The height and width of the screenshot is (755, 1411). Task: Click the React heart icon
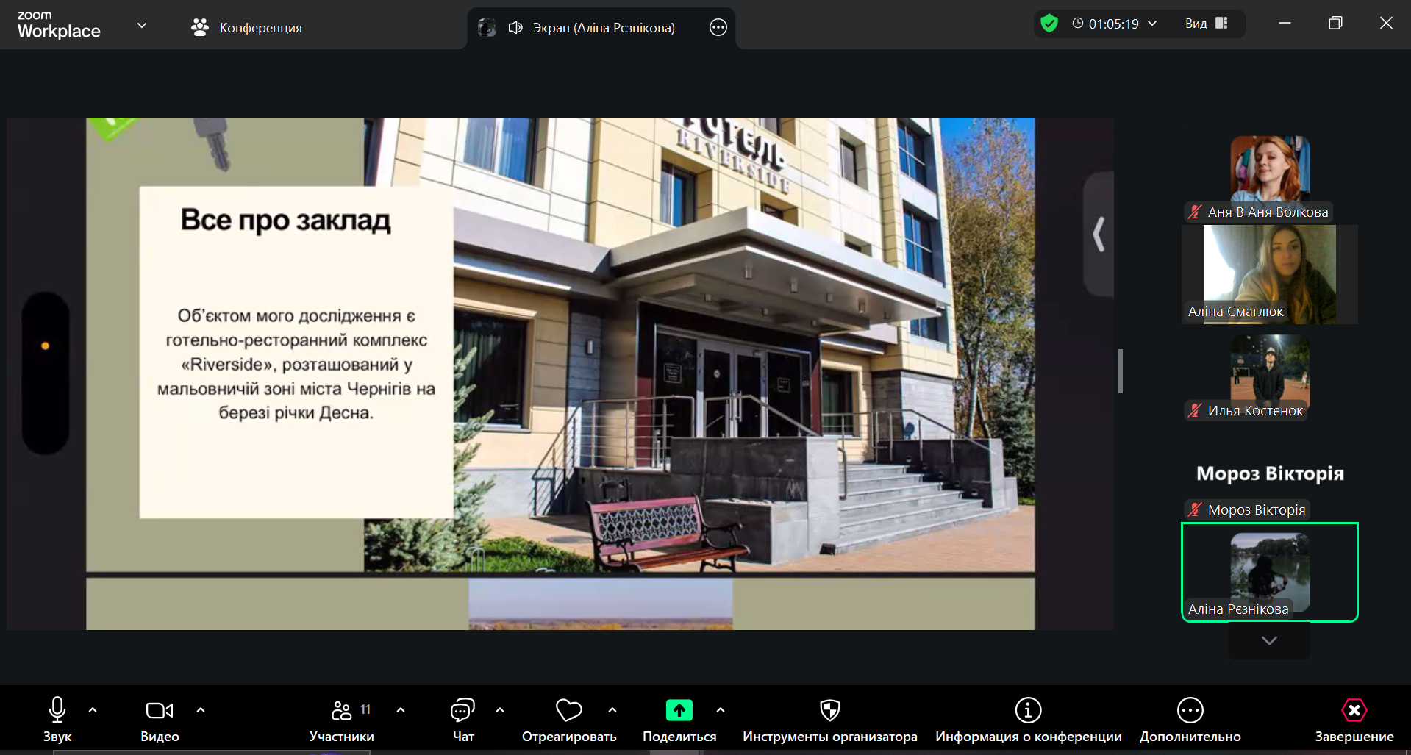(x=568, y=710)
